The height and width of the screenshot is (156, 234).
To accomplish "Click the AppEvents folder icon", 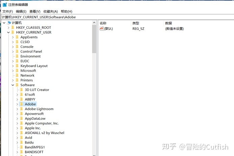I will click(17, 37).
